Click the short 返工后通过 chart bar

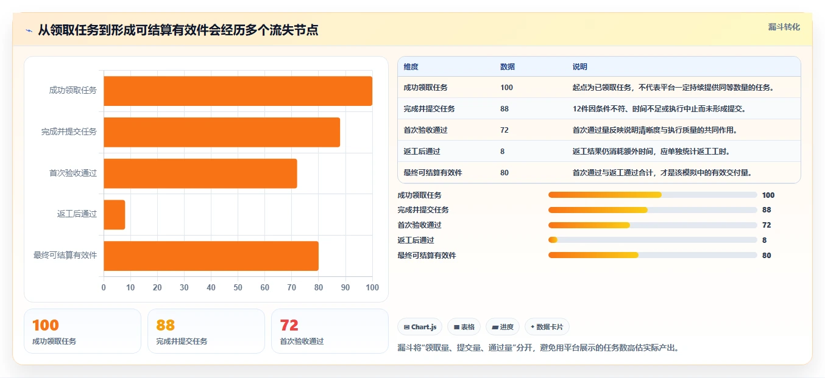(115, 214)
